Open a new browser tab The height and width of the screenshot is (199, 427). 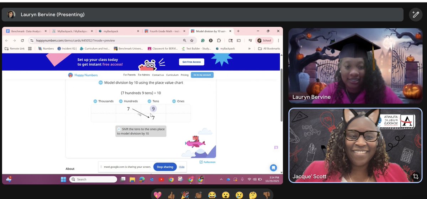238,31
